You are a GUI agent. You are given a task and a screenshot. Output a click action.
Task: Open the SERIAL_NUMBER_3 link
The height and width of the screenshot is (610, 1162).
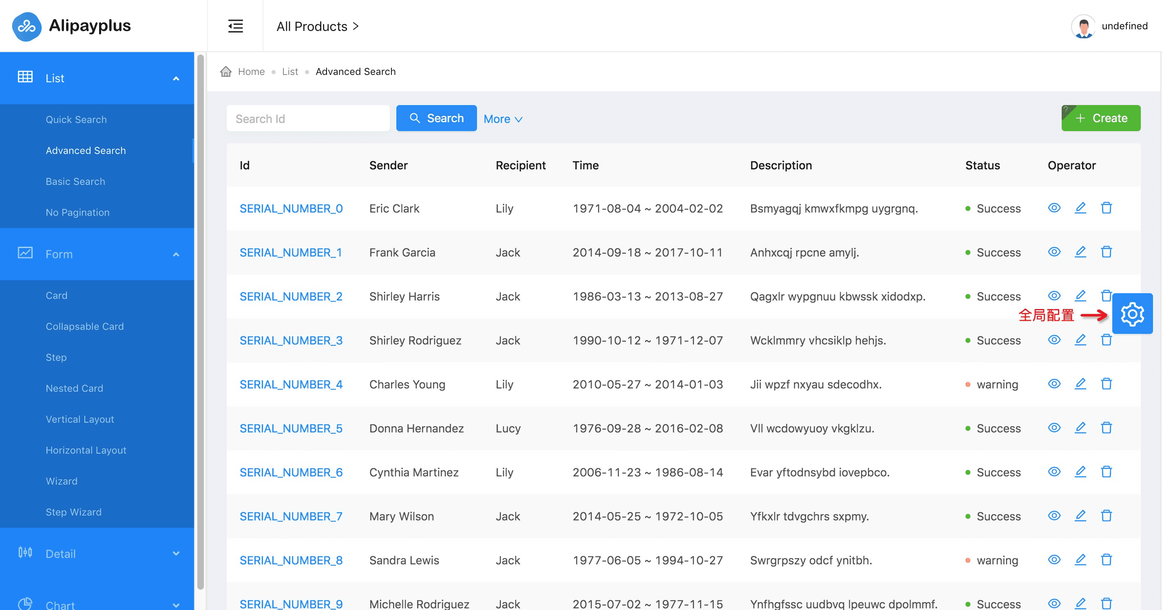pyautogui.click(x=290, y=340)
